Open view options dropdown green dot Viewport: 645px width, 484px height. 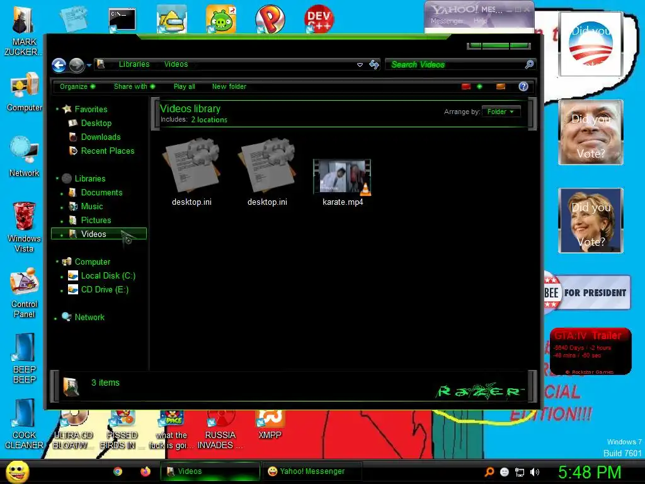point(479,86)
